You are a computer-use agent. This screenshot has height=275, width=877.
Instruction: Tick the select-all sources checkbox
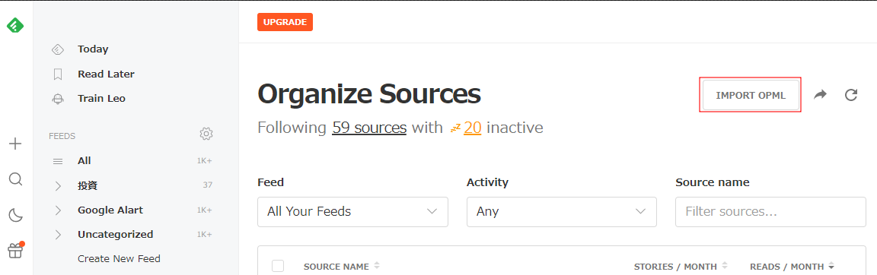click(278, 266)
